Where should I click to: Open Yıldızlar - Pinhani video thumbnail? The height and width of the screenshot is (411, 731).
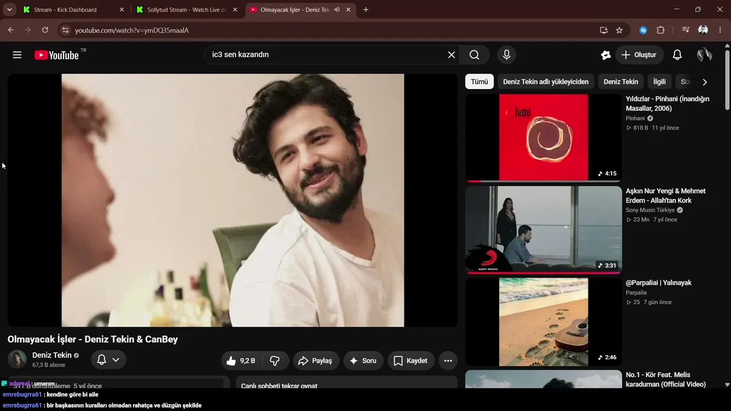[543, 138]
